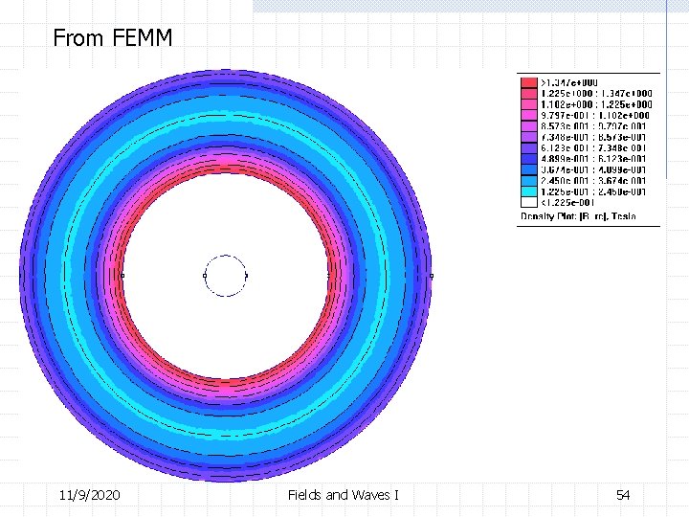The image size is (689, 517).
Task: Click the '9.797e-001 : 1.102e+000' legend label
Action: tap(595, 115)
